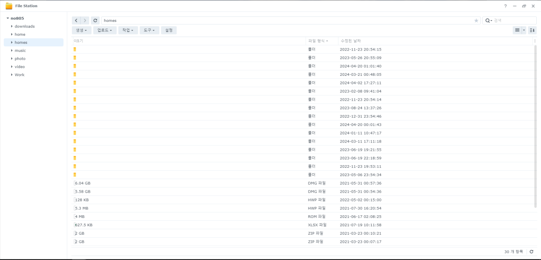Screen dimensions: 541x260
Task: Reload the homes folder with the toolbar refresh icon
Action: [x=96, y=20]
